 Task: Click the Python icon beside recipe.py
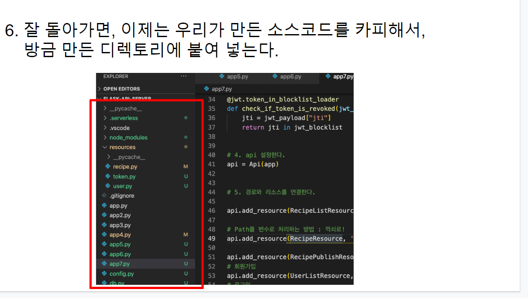(x=108, y=167)
